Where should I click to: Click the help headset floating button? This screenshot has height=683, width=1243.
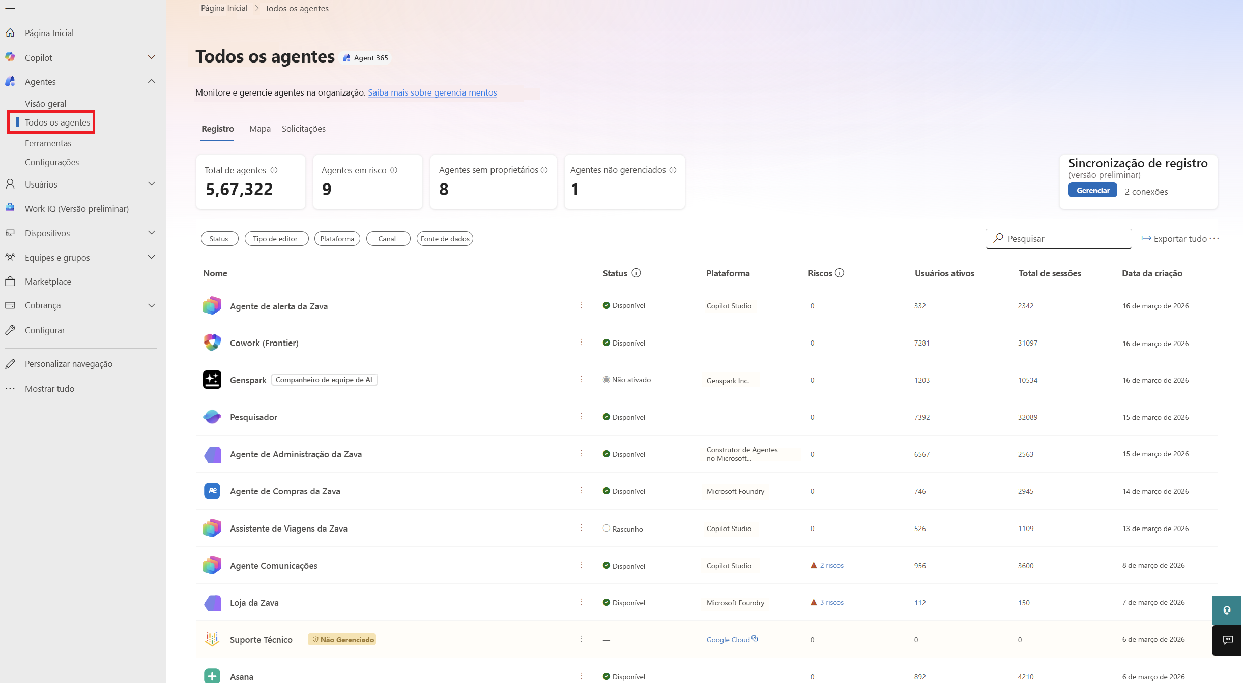1227,610
